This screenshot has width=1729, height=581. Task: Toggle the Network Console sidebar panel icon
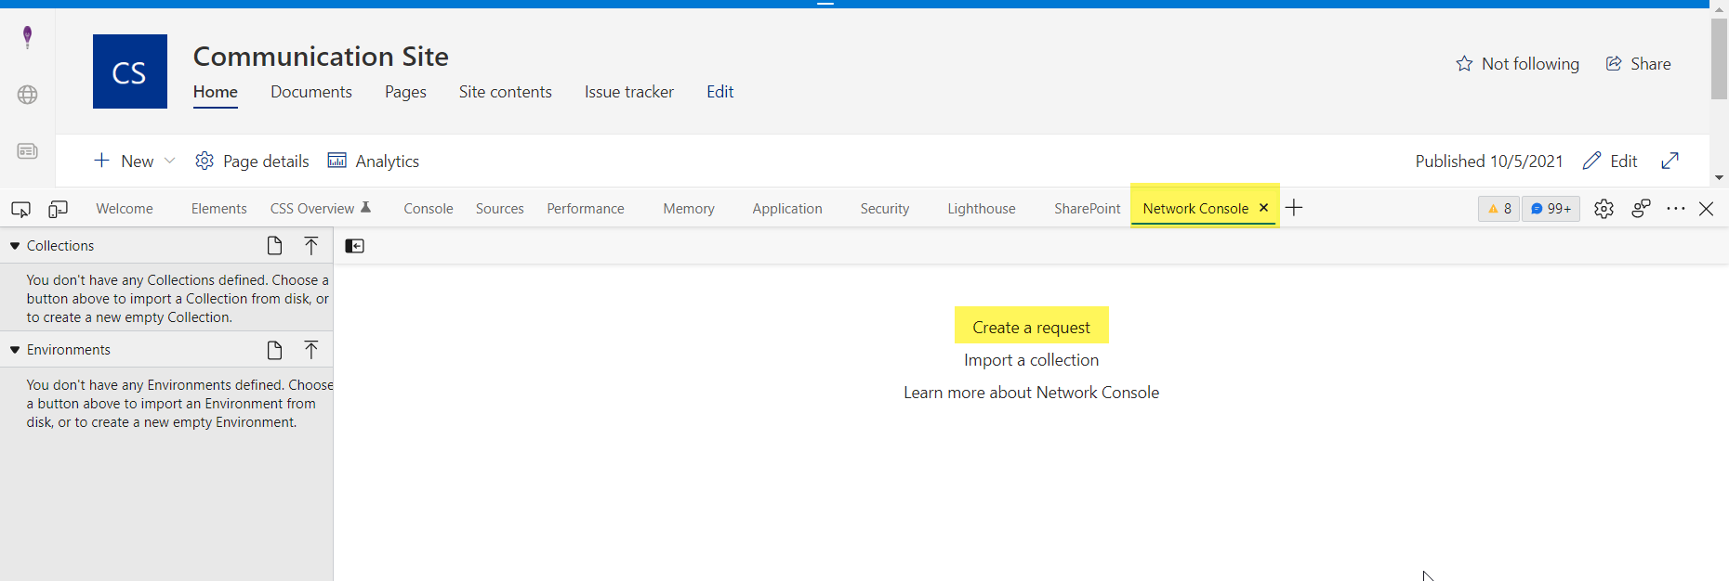coord(354,246)
